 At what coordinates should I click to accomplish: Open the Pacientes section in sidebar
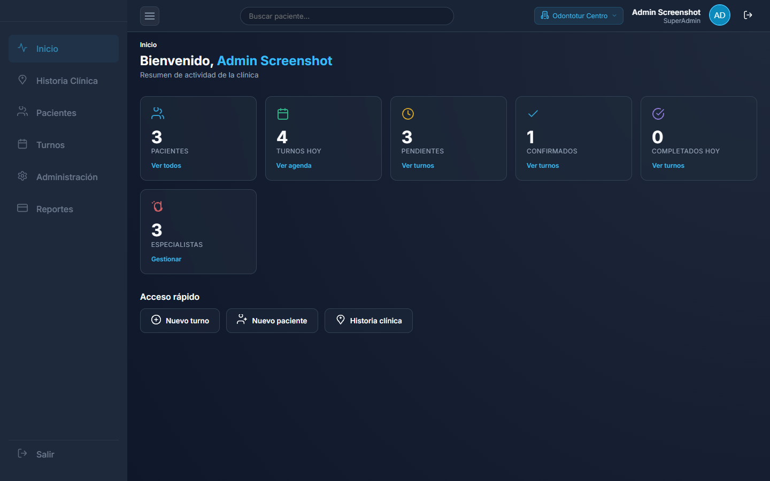click(64, 113)
